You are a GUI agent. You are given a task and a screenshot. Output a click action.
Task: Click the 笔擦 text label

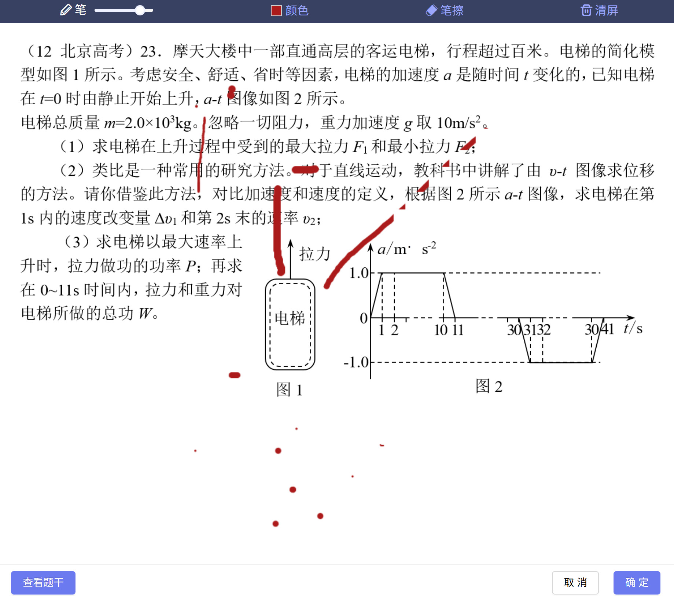pyautogui.click(x=452, y=11)
